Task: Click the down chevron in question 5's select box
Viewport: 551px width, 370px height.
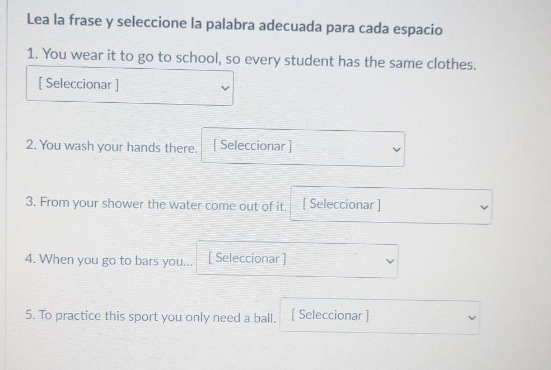Action: [x=471, y=317]
